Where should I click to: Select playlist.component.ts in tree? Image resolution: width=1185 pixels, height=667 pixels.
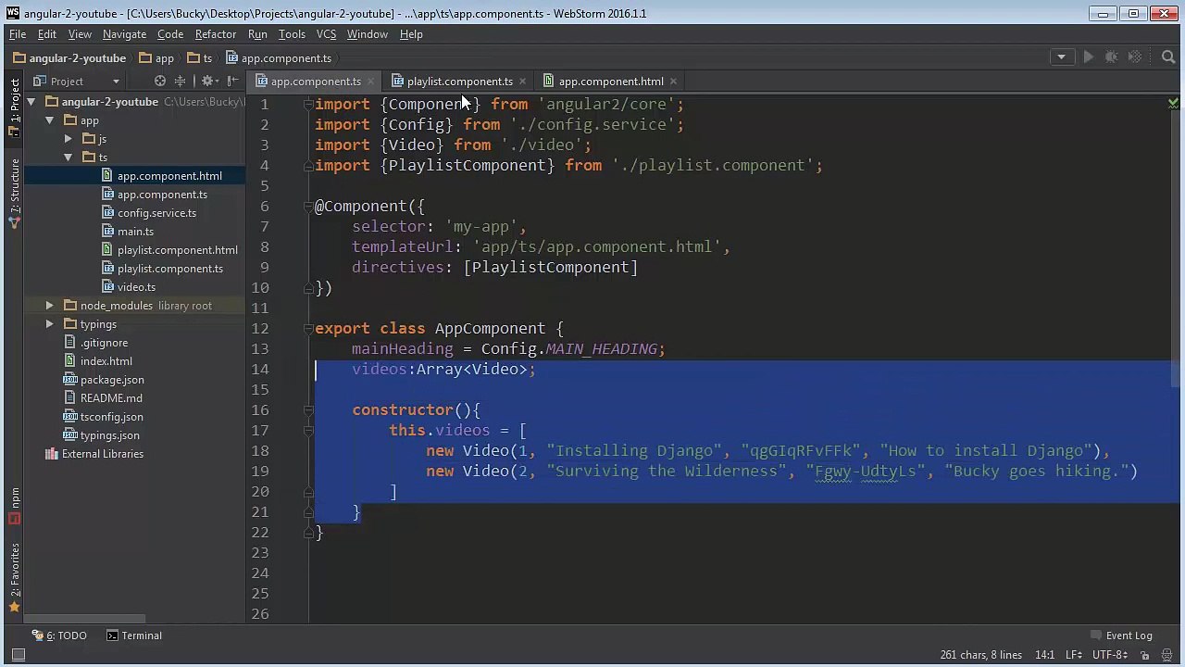[x=169, y=269]
